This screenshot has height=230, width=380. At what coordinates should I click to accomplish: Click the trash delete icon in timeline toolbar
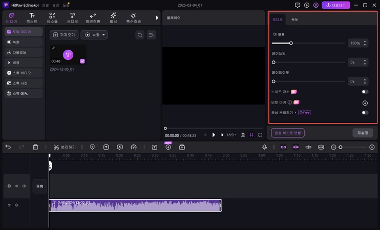pos(35,147)
